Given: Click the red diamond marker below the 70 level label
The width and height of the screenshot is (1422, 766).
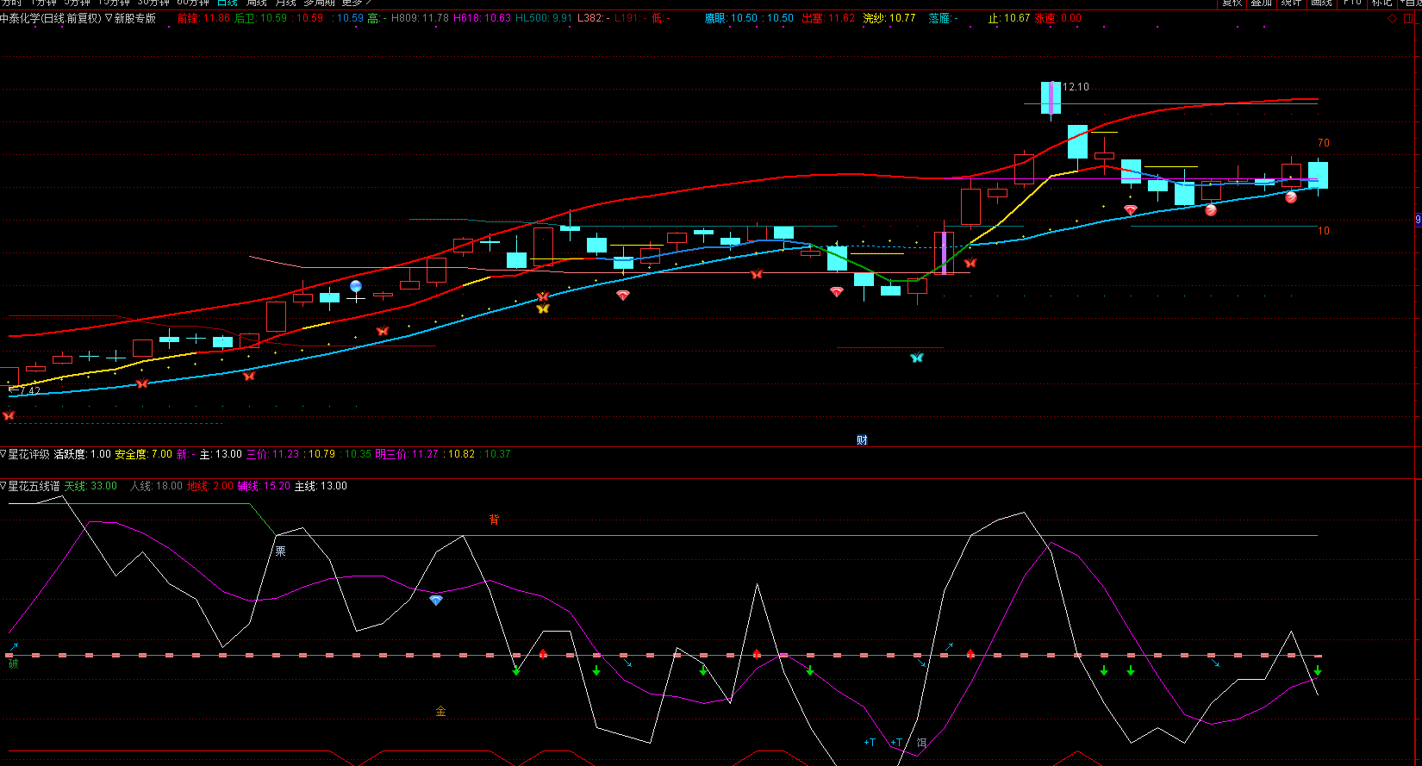Looking at the screenshot, I should [x=1131, y=210].
